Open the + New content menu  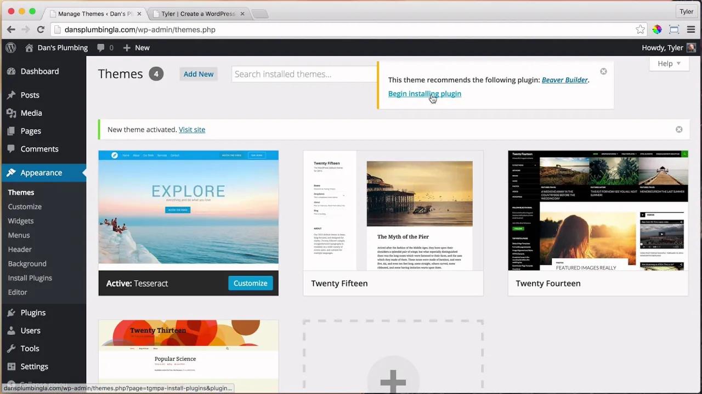[136, 48]
